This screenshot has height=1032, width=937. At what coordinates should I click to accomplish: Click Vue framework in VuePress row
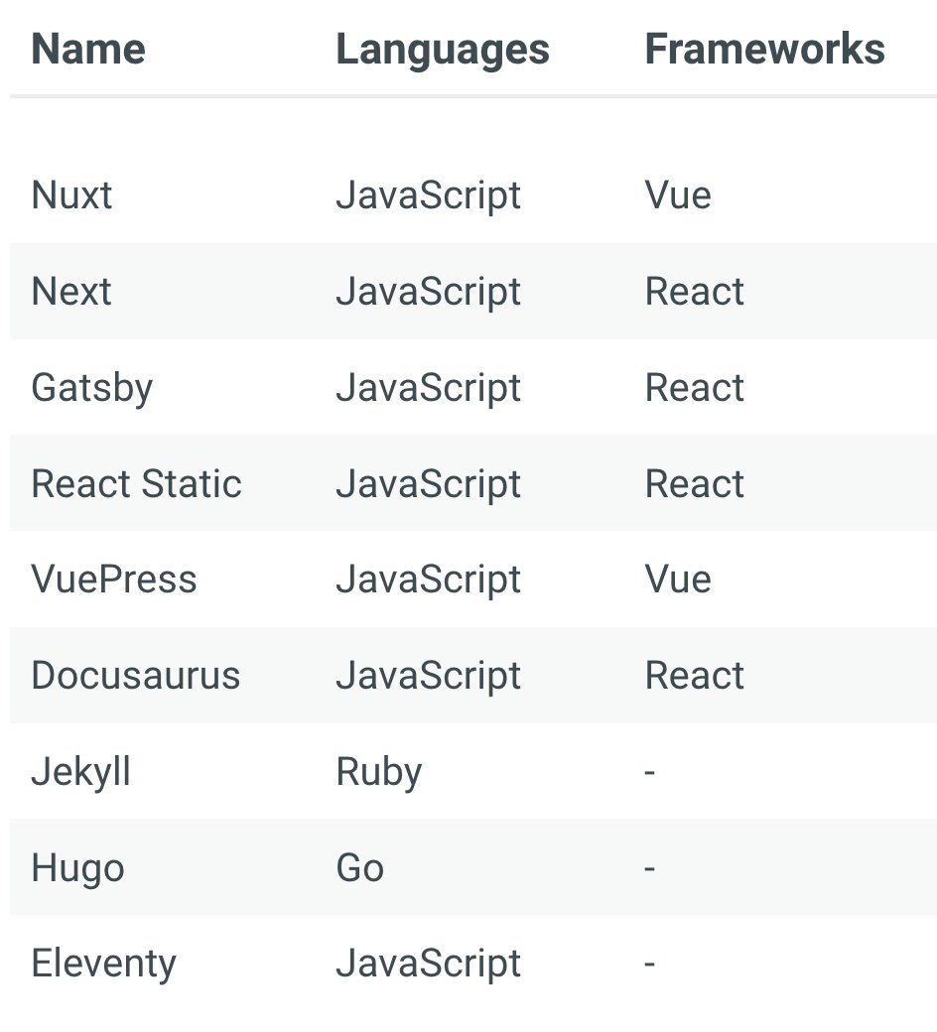pyautogui.click(x=678, y=580)
